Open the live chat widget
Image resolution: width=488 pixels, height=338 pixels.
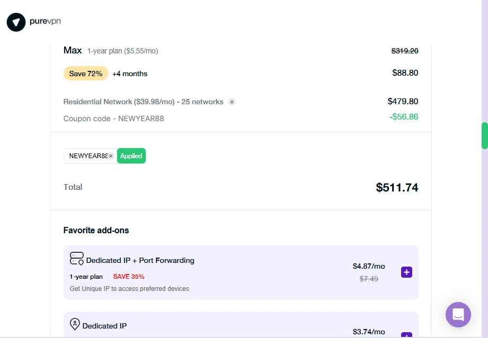point(458,315)
